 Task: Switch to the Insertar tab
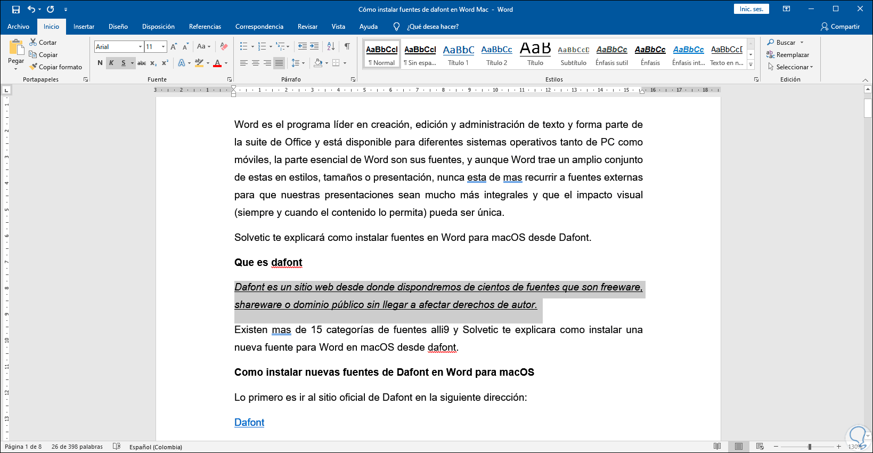tap(84, 27)
